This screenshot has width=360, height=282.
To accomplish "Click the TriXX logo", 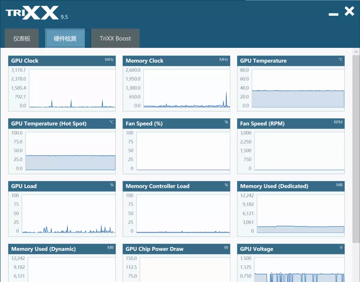I will click(32, 12).
